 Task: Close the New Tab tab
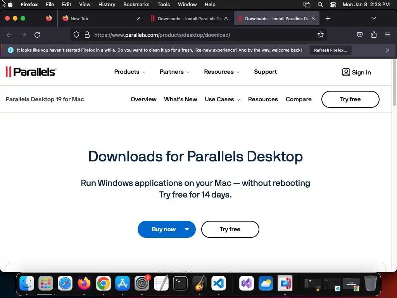(x=138, y=18)
